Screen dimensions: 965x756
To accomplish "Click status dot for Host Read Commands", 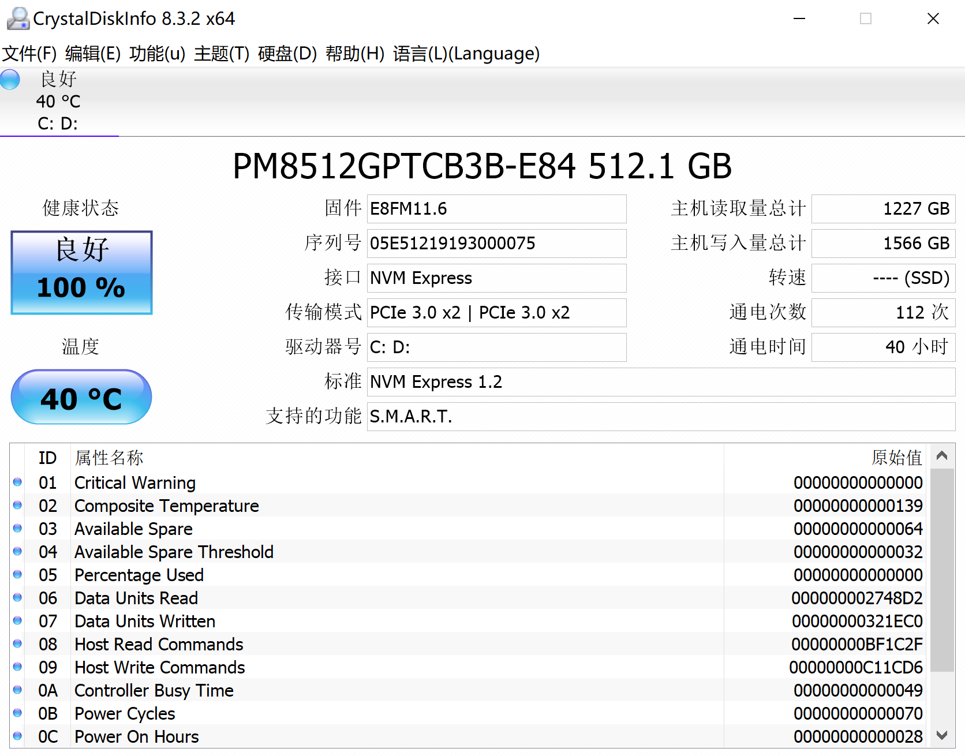I will 17,643.
